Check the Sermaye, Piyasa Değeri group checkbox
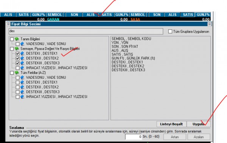This screenshot has width=227, height=143. [12, 49]
